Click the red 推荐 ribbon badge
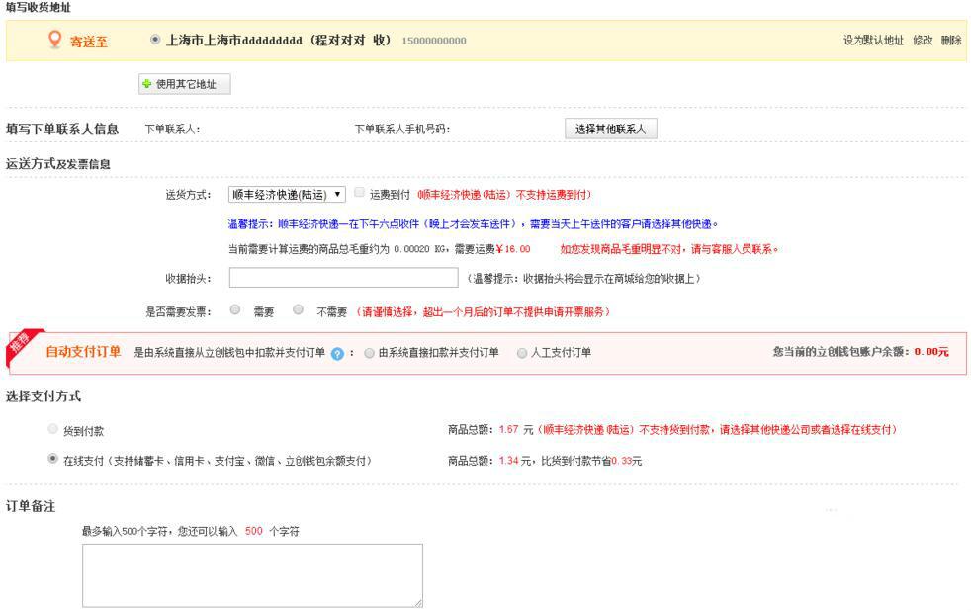971x612 pixels. click(x=20, y=344)
